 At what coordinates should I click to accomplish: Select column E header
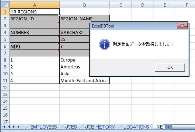(x=165, y=5)
